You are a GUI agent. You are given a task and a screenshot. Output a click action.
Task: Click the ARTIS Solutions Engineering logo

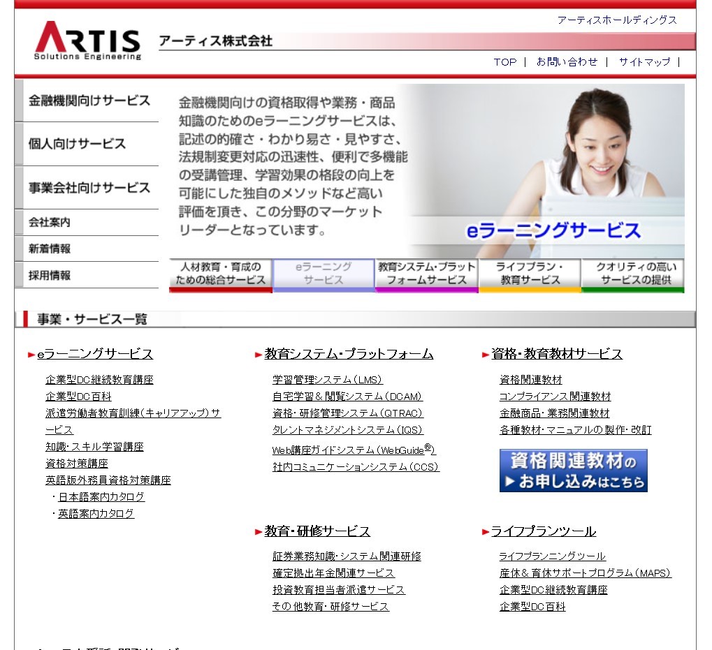pyautogui.click(x=87, y=40)
